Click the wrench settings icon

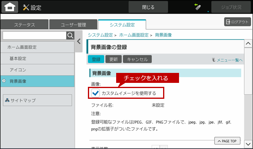click(26, 8)
